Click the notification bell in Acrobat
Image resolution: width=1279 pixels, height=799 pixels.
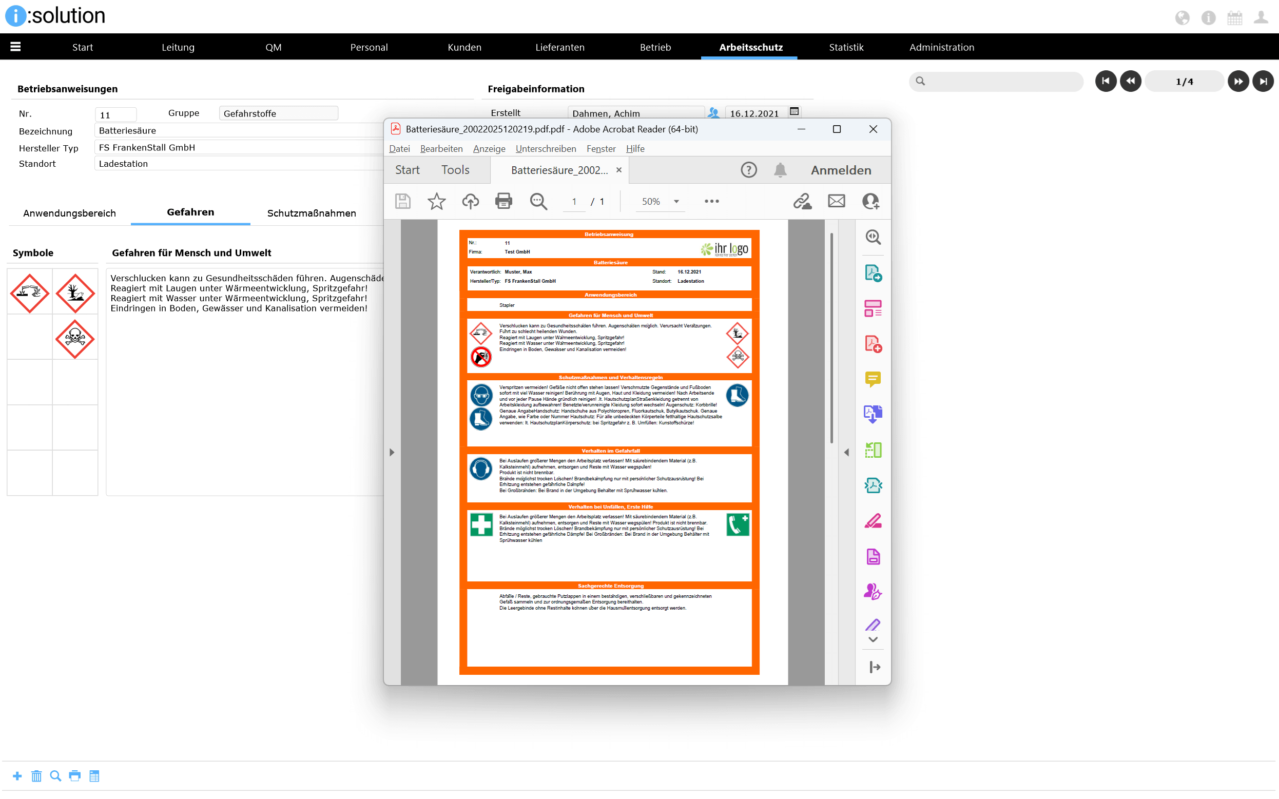pyautogui.click(x=780, y=170)
